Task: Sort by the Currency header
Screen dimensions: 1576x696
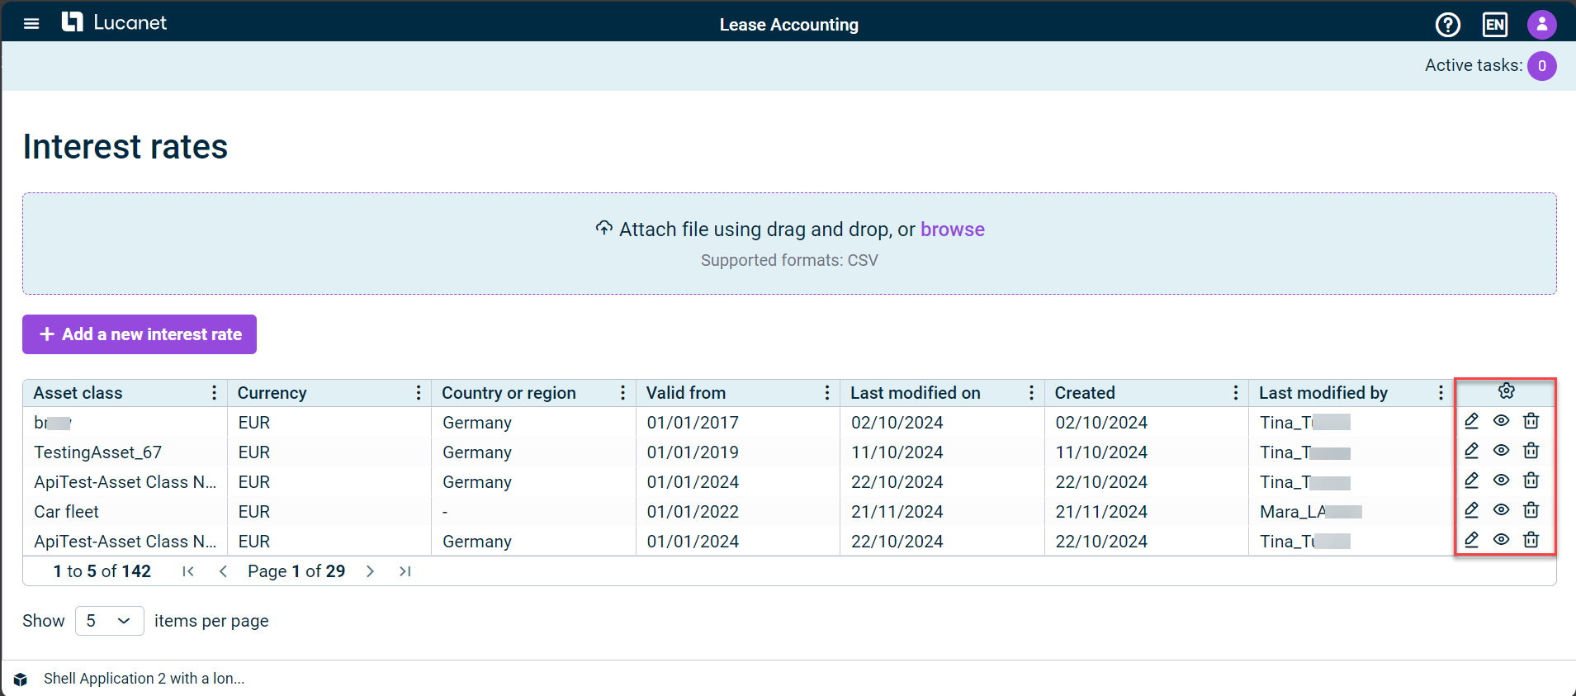Action: 272,393
